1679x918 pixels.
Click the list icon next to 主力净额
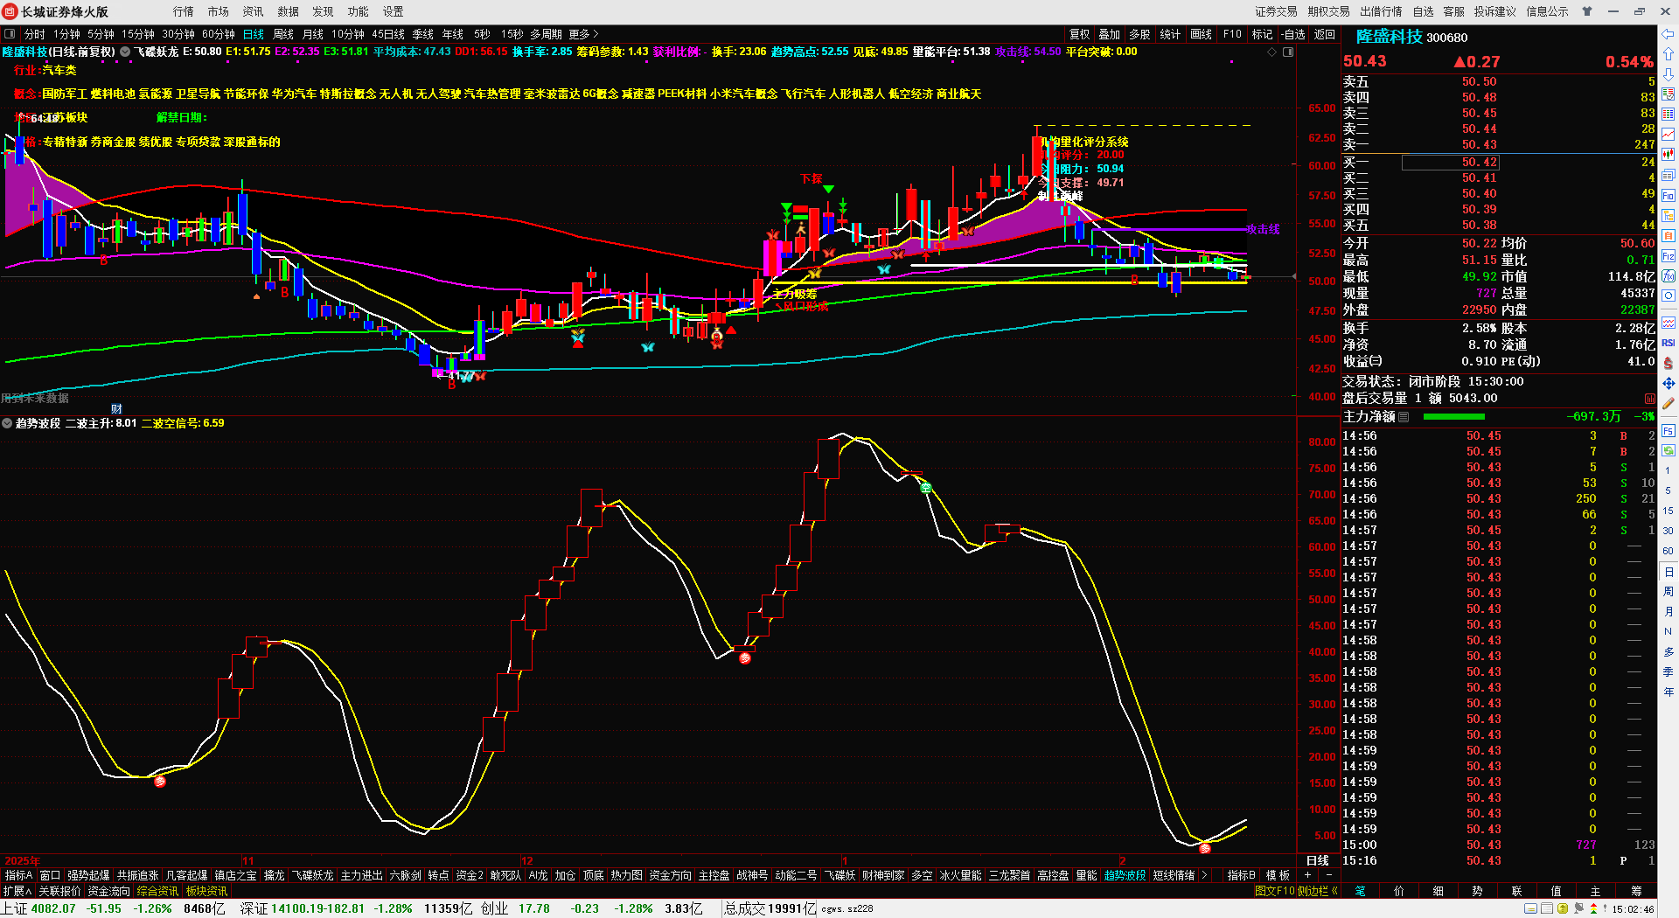coord(1404,417)
